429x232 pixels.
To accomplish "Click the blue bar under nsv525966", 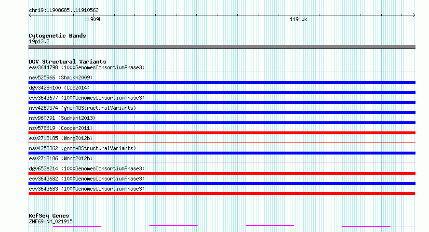I will [x=222, y=82].
